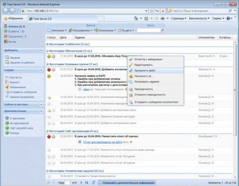The image size is (239, 186).
Task: Expand category TaskServer (3 эл.)
Action: point(47,44)
